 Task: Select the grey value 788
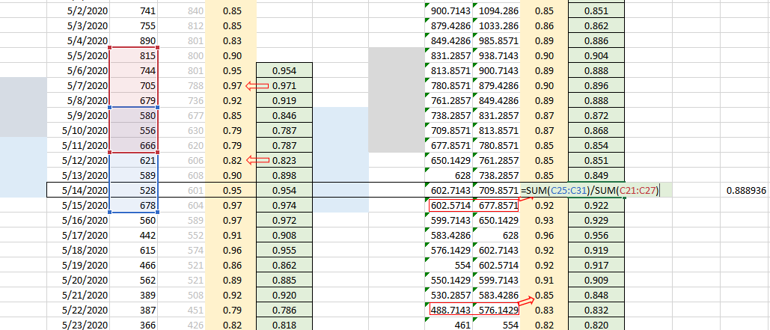point(182,85)
